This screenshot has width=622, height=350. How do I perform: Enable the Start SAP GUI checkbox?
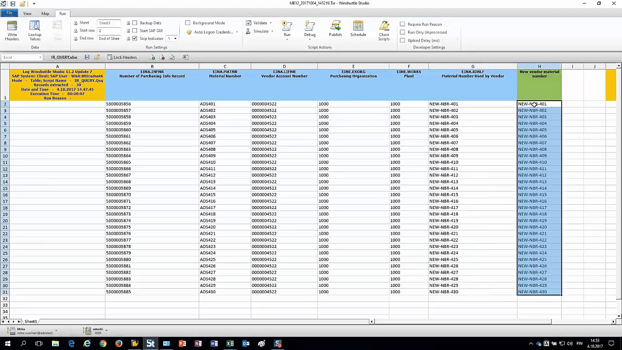pyautogui.click(x=135, y=31)
